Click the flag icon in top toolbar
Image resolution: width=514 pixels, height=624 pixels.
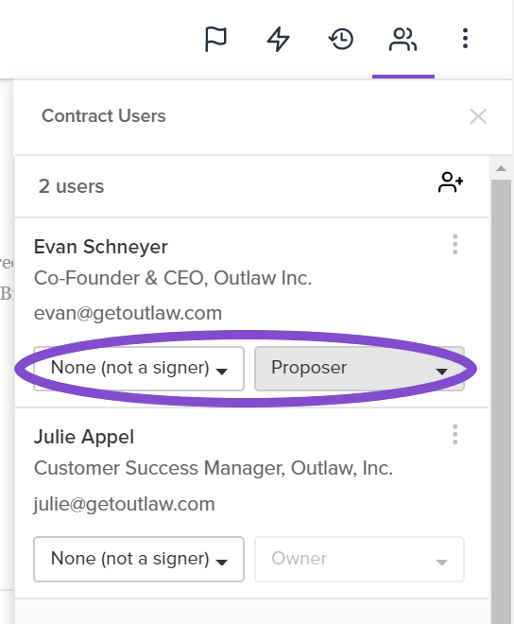click(x=215, y=39)
